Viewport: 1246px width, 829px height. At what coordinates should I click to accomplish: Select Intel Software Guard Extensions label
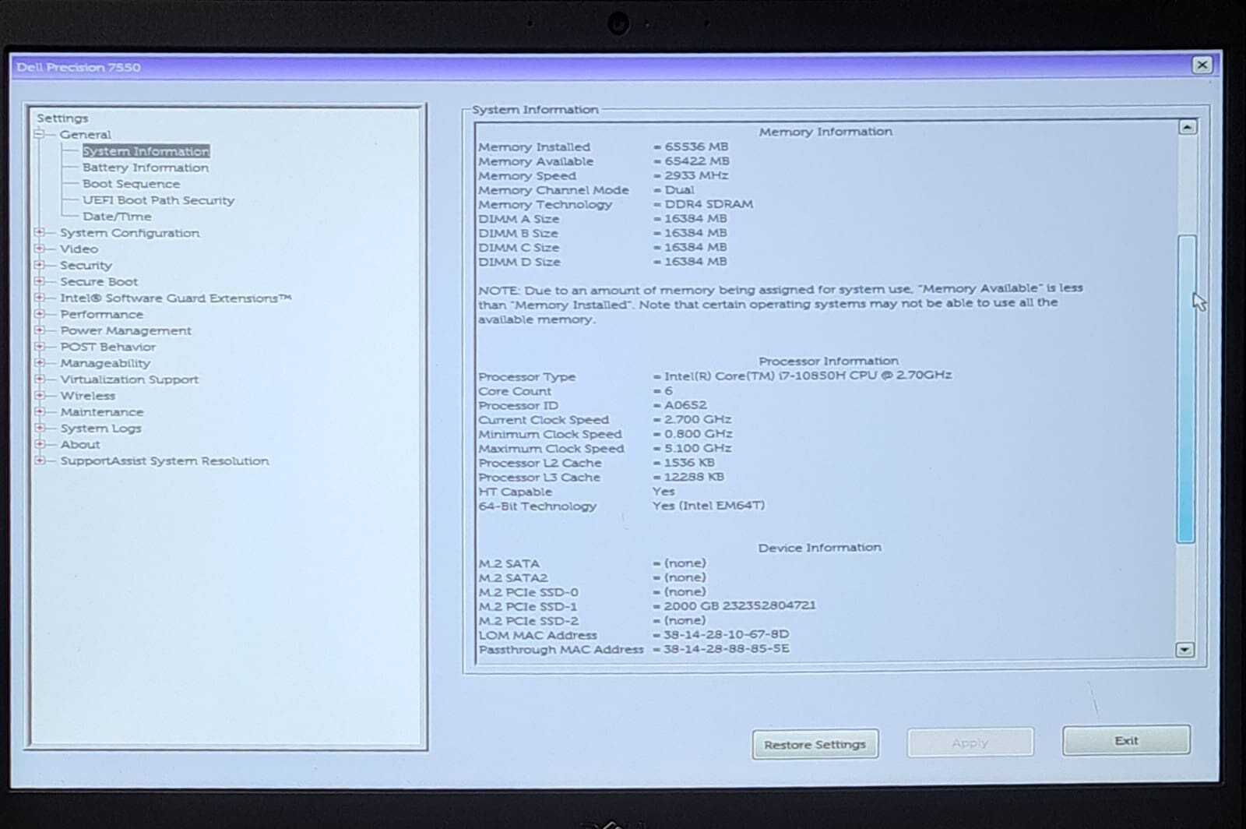tap(175, 298)
